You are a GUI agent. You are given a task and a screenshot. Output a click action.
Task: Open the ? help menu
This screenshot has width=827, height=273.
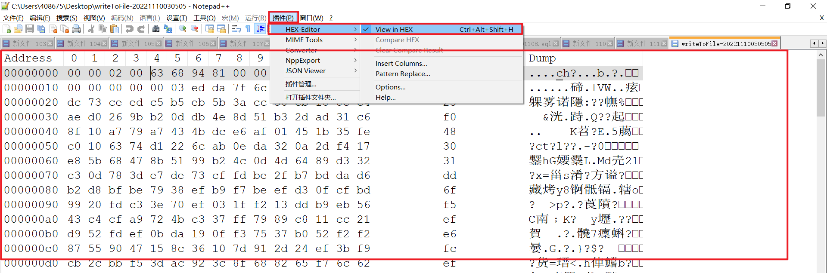pyautogui.click(x=331, y=18)
